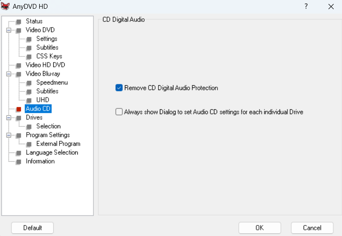342x236 pixels.
Task: Collapse the Video Blu-ray tree node
Action: click(8, 74)
